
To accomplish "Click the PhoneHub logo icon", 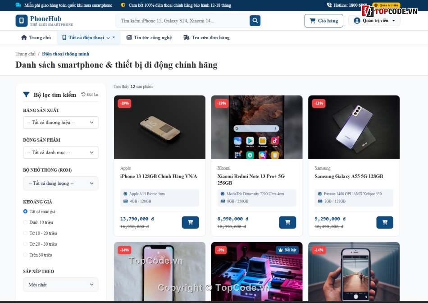I will tap(22, 21).
